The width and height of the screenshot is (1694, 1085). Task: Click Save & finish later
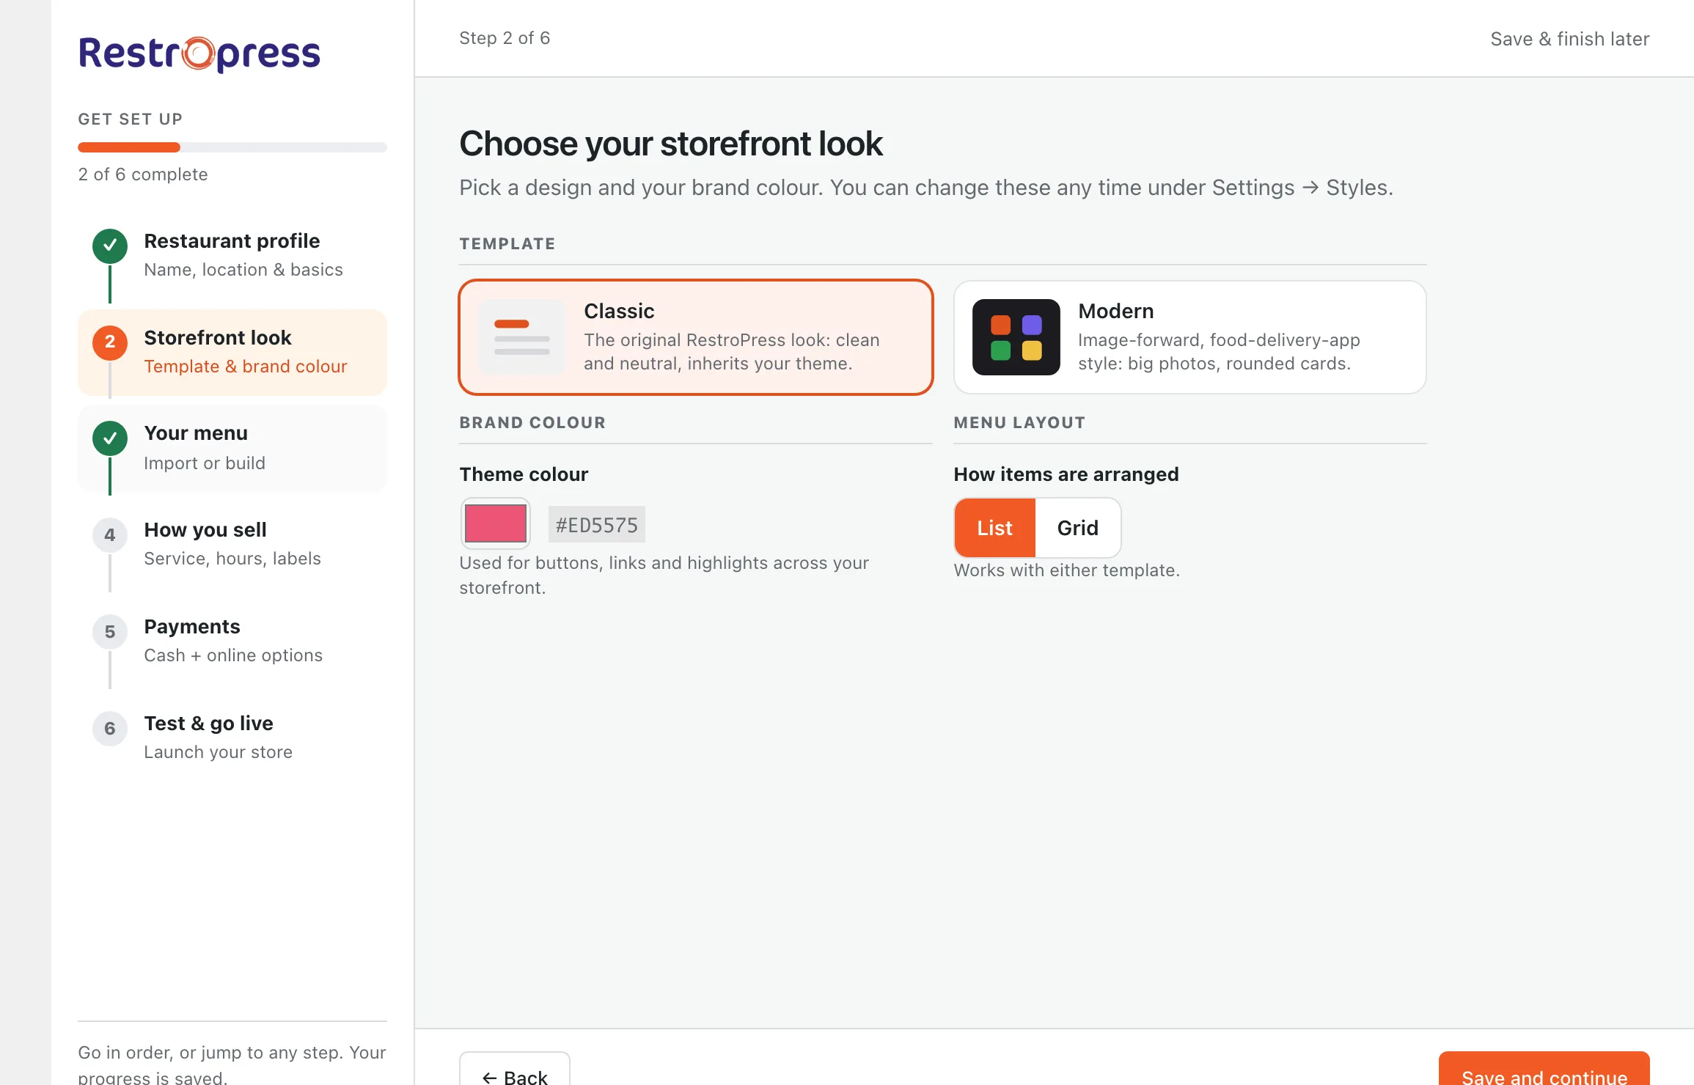click(1570, 39)
